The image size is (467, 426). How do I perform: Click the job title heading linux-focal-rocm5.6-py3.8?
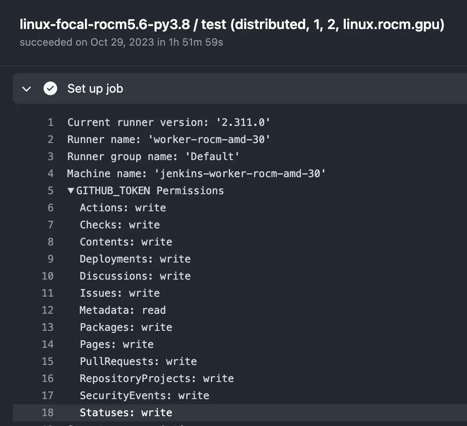[x=232, y=25]
